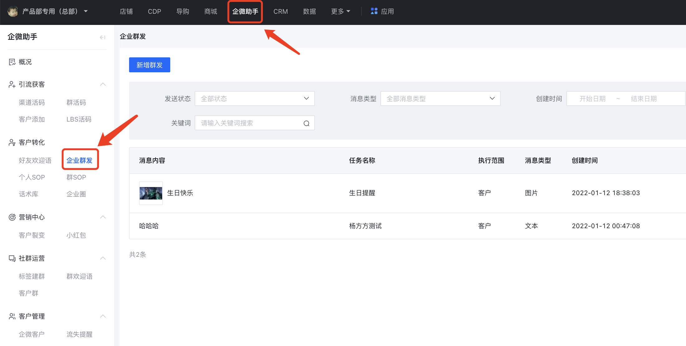This screenshot has width=686, height=346.
Task: Click the 概况 overview icon
Action: tap(12, 62)
